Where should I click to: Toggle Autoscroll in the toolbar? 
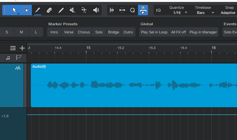[143, 10]
